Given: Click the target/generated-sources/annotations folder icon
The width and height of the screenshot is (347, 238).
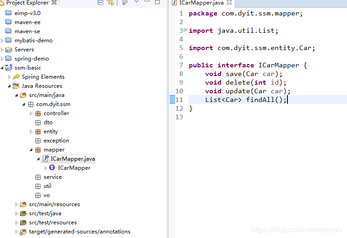Looking at the screenshot, I should click(x=23, y=232).
